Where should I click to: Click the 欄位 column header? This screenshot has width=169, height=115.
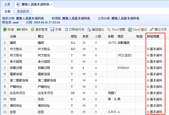53,36
